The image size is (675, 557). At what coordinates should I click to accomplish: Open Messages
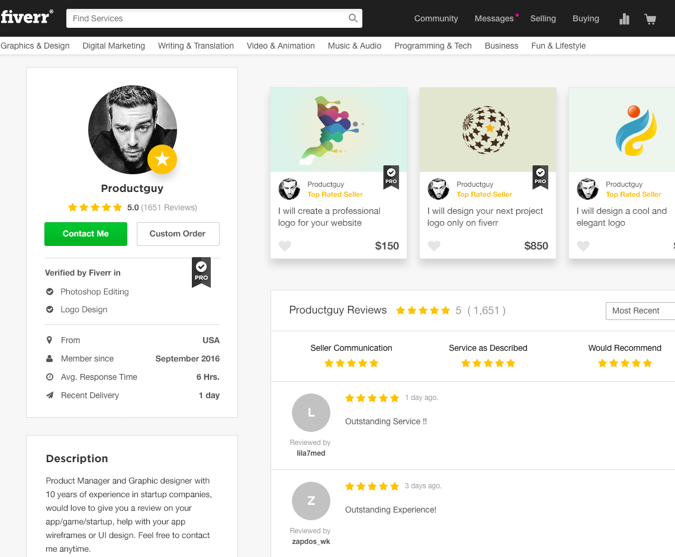494,18
